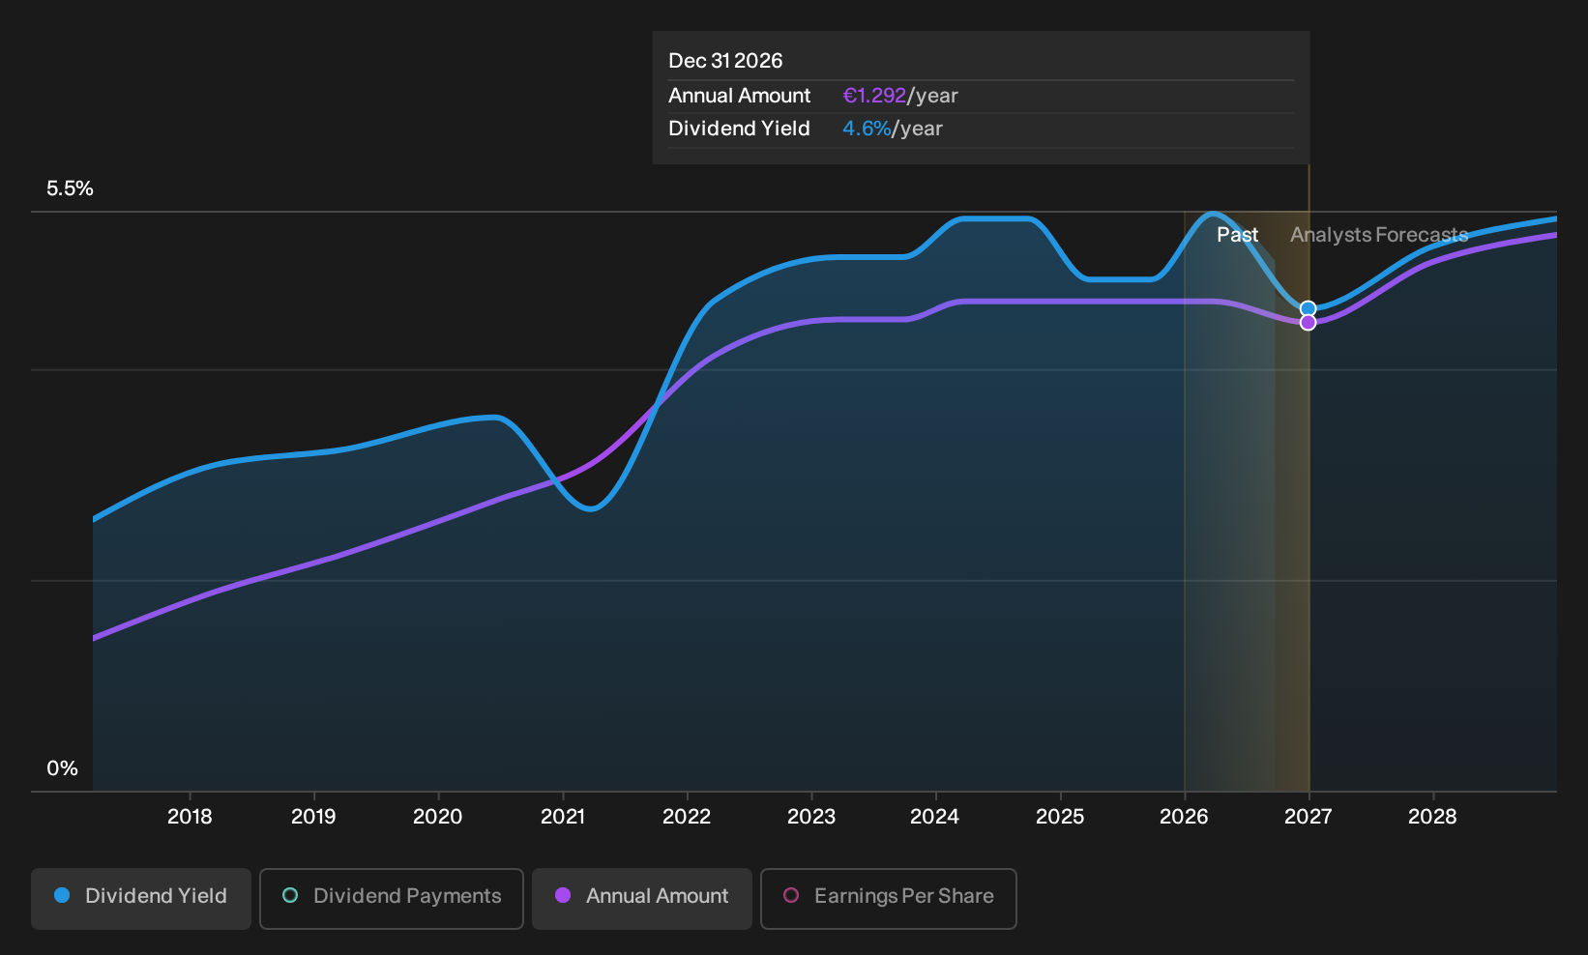Select the 2027 x-axis label

point(1308,817)
